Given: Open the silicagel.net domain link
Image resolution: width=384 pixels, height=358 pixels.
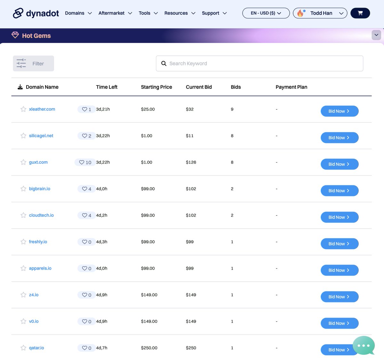Looking at the screenshot, I should point(41,136).
